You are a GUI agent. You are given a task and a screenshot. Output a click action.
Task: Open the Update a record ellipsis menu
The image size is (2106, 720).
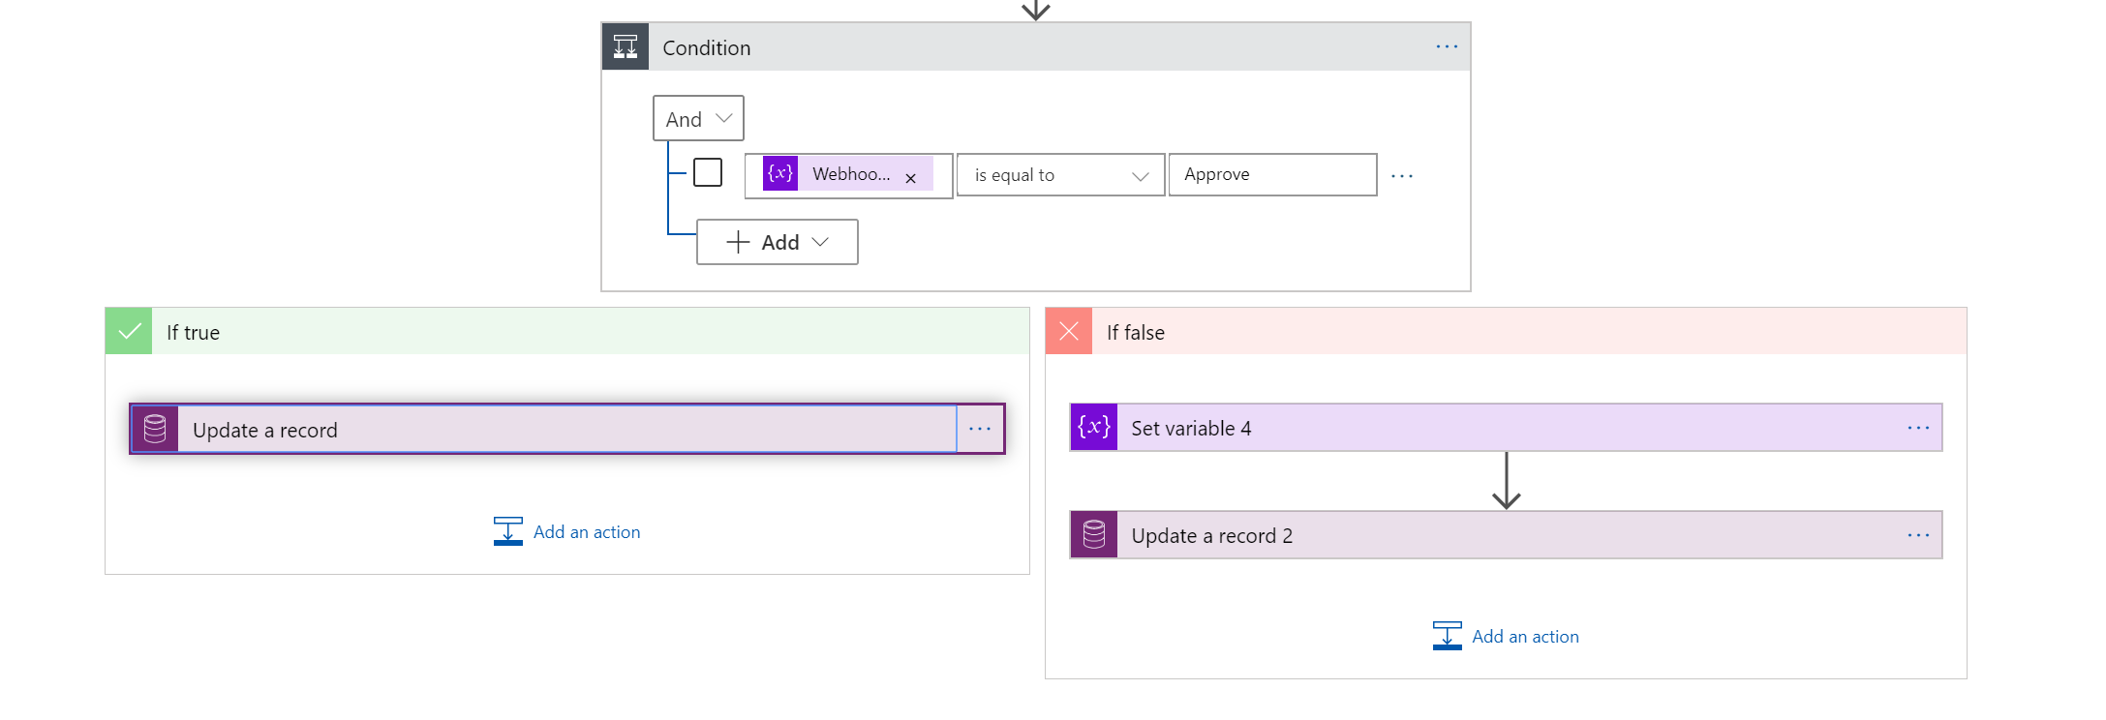[x=980, y=429]
